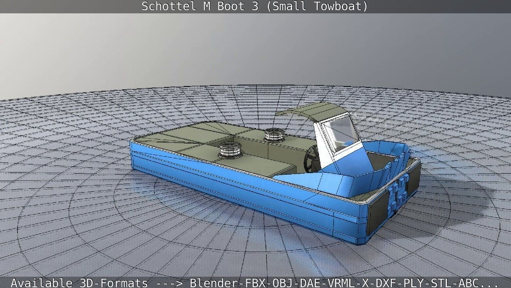Click the title text "Schottel M Boot 3 (Small Towboat)"
The width and height of the screenshot is (511, 288).
pyautogui.click(x=255, y=6)
